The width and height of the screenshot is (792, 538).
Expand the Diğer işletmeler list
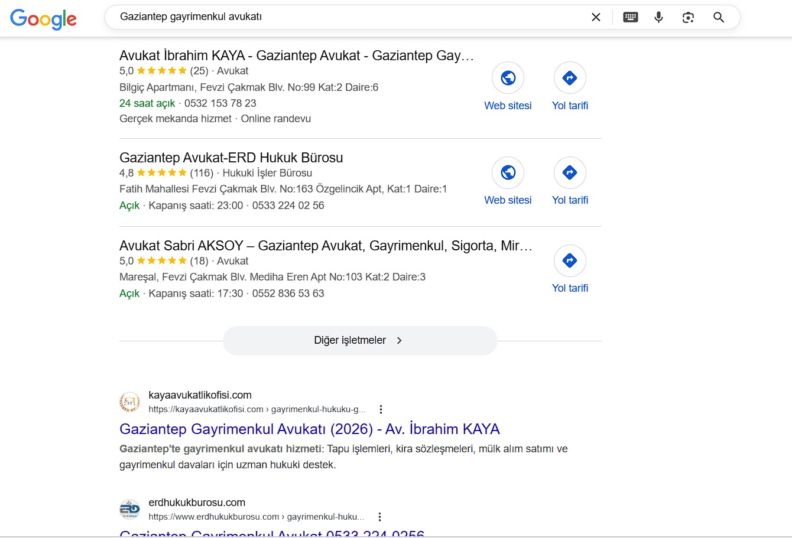pyautogui.click(x=359, y=340)
